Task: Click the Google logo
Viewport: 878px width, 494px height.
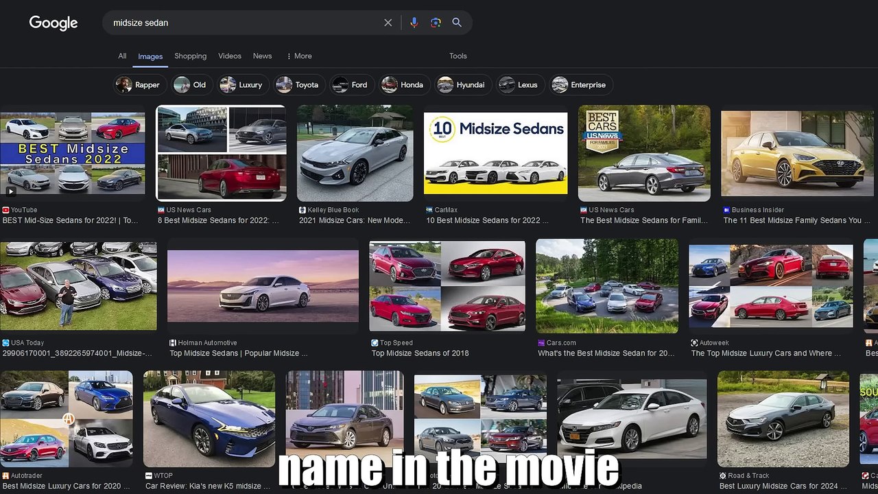Action: pos(54,23)
